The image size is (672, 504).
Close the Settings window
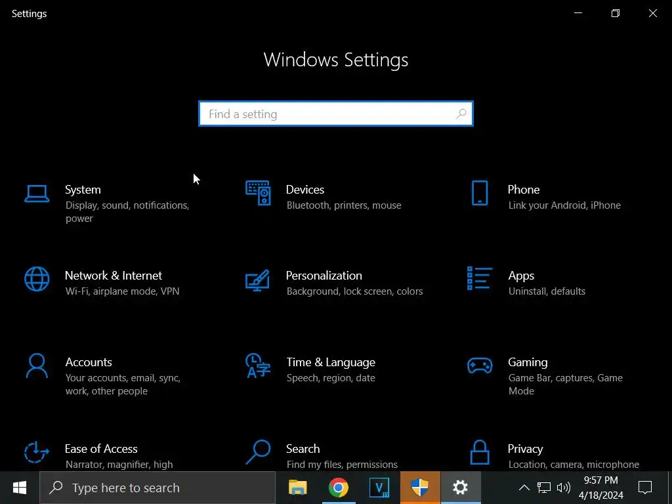click(x=653, y=13)
